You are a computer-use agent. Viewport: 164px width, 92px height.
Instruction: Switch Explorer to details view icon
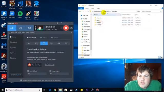pyautogui.click(x=159, y=57)
